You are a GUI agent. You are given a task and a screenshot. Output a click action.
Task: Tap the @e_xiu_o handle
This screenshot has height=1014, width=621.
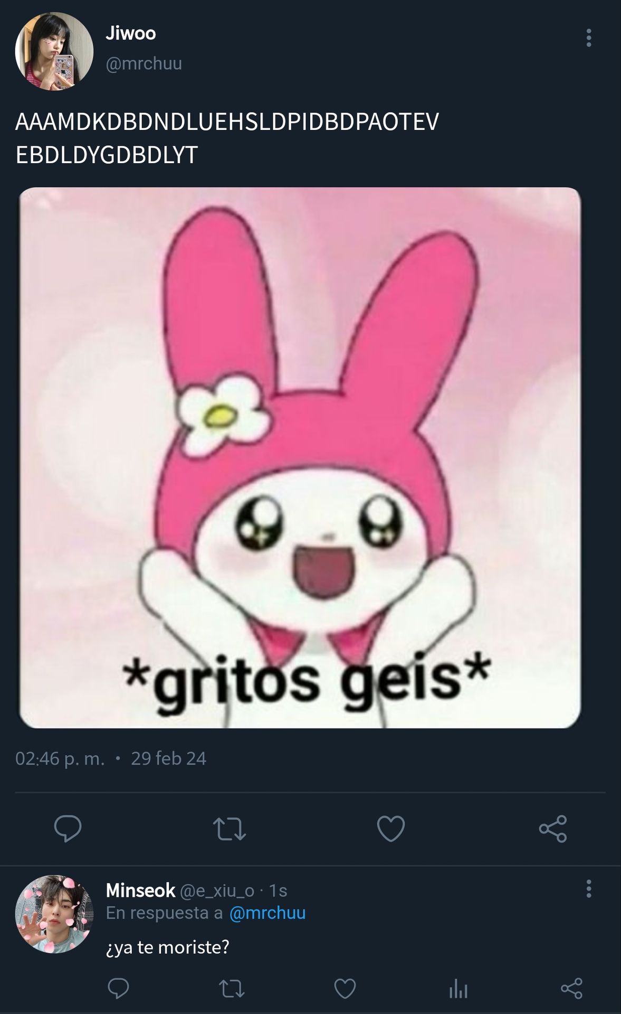click(217, 891)
